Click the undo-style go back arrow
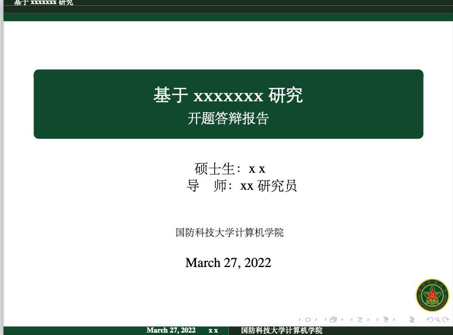Screen dimensions: 453x335 point(430,320)
